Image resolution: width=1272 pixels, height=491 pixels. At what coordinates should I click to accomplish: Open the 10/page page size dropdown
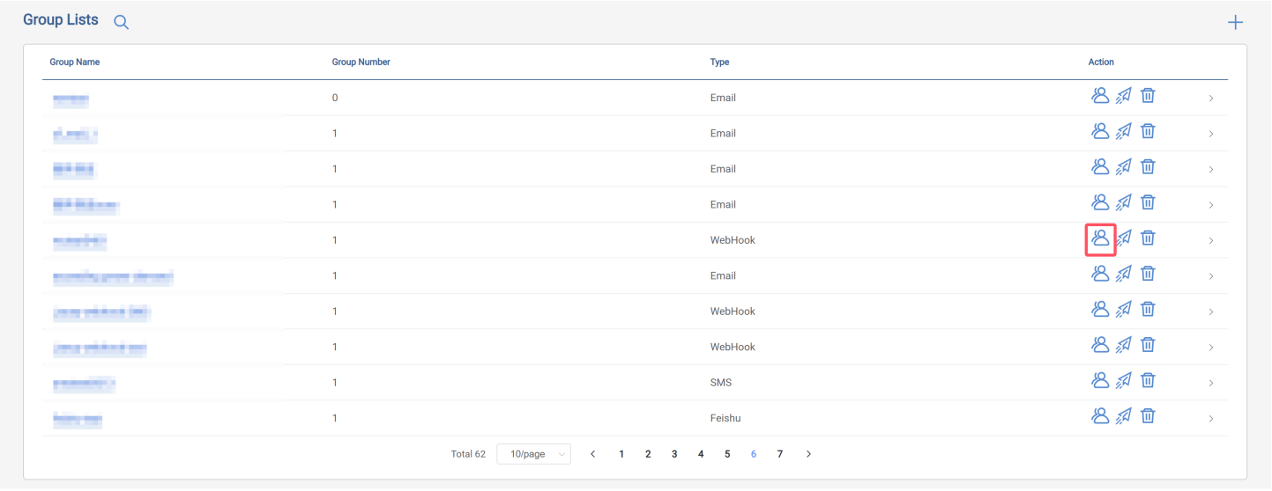coord(533,454)
